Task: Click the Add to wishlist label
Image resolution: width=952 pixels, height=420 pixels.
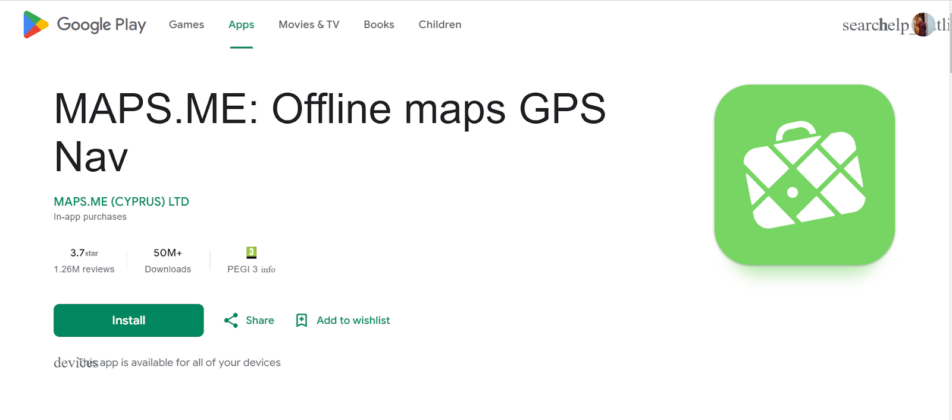Action: [353, 320]
